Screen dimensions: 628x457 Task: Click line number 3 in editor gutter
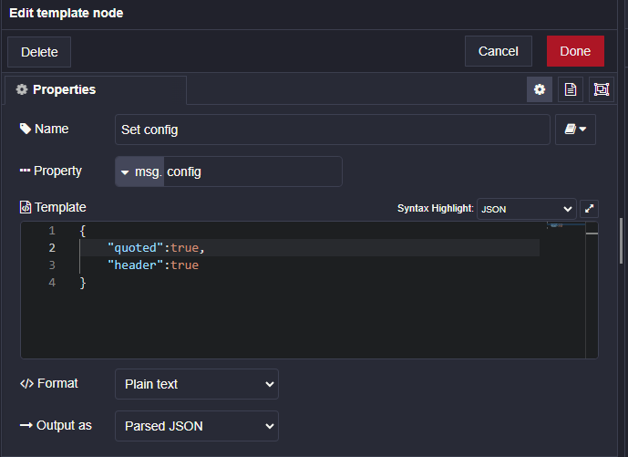point(52,265)
